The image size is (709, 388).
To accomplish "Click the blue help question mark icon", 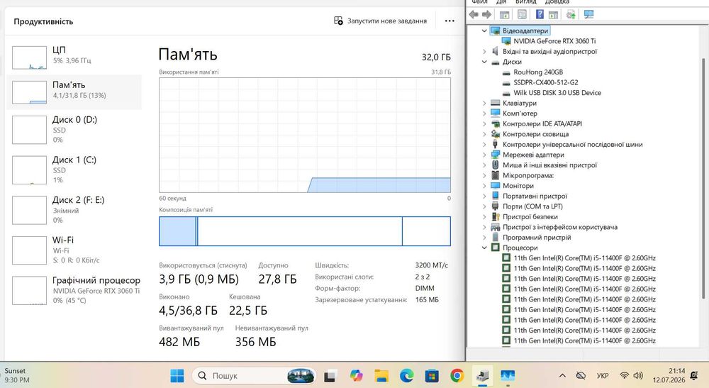I will 540,14.
